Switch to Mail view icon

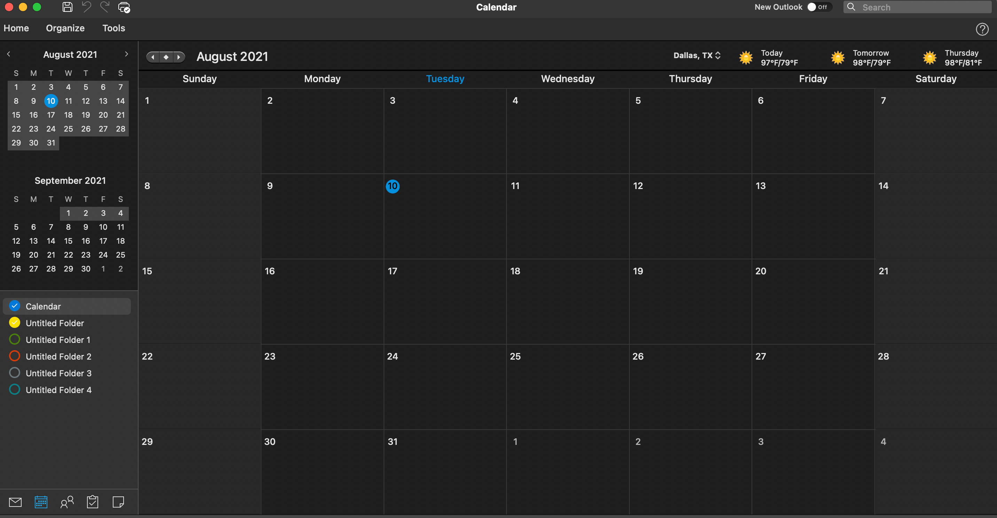(x=15, y=502)
